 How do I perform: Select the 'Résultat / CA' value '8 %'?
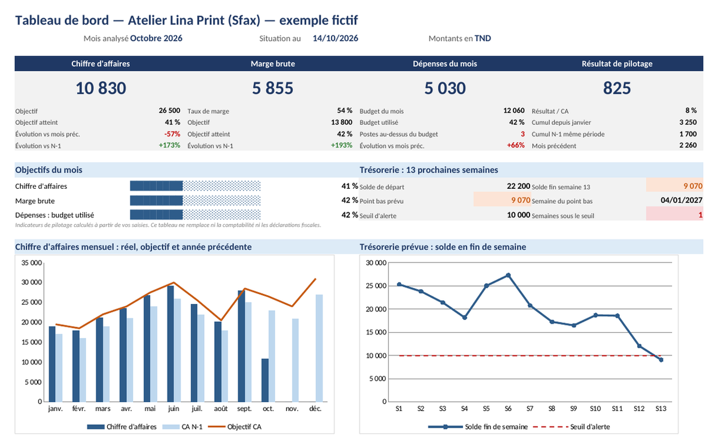point(690,111)
